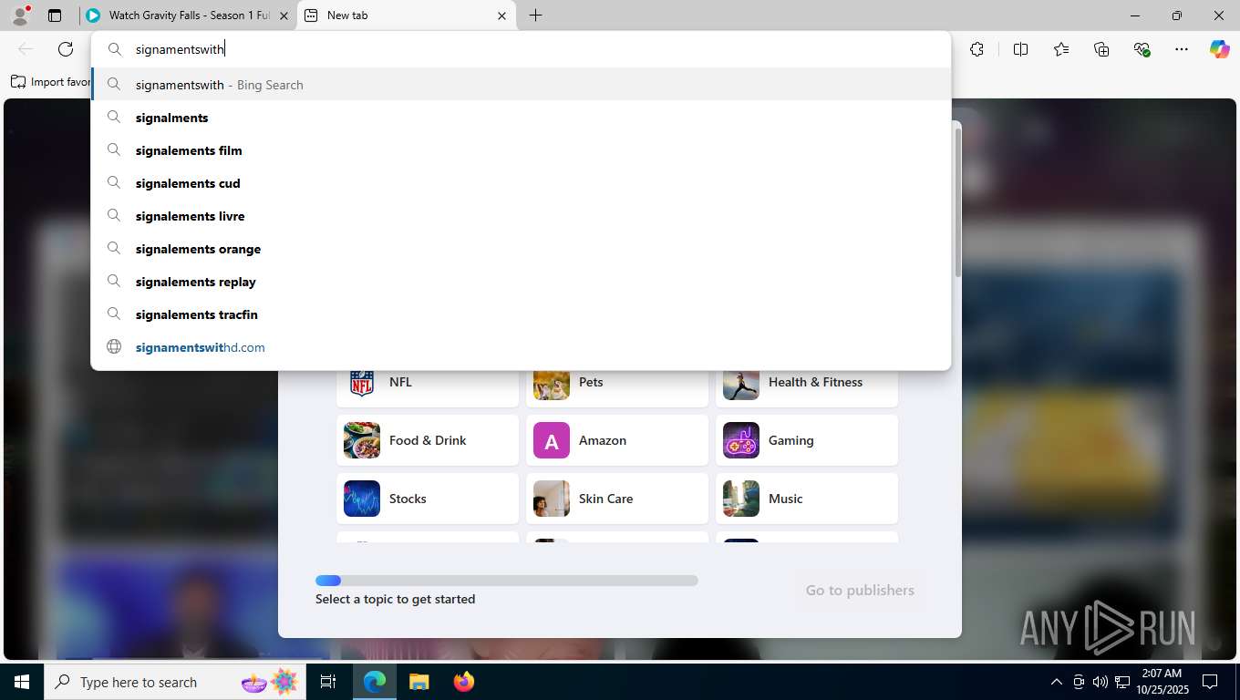
Task: Select 'signamentswith - Bing Search' suggestion
Action: pos(521,85)
